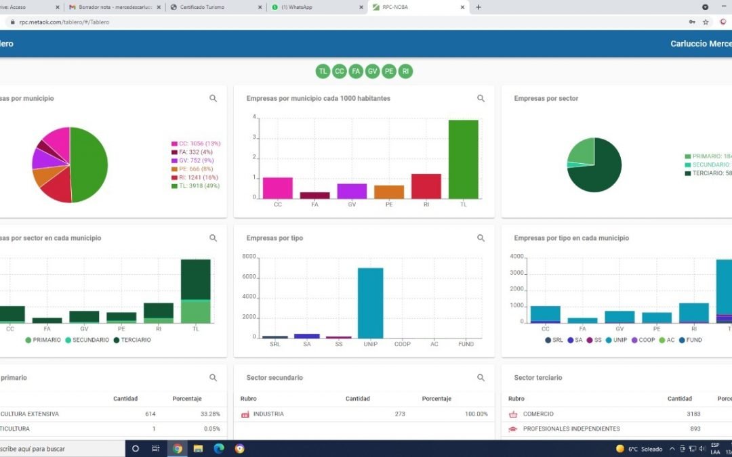The image size is (732, 457).
Task: Toggle the CC municipality filter chip
Action: point(340,71)
